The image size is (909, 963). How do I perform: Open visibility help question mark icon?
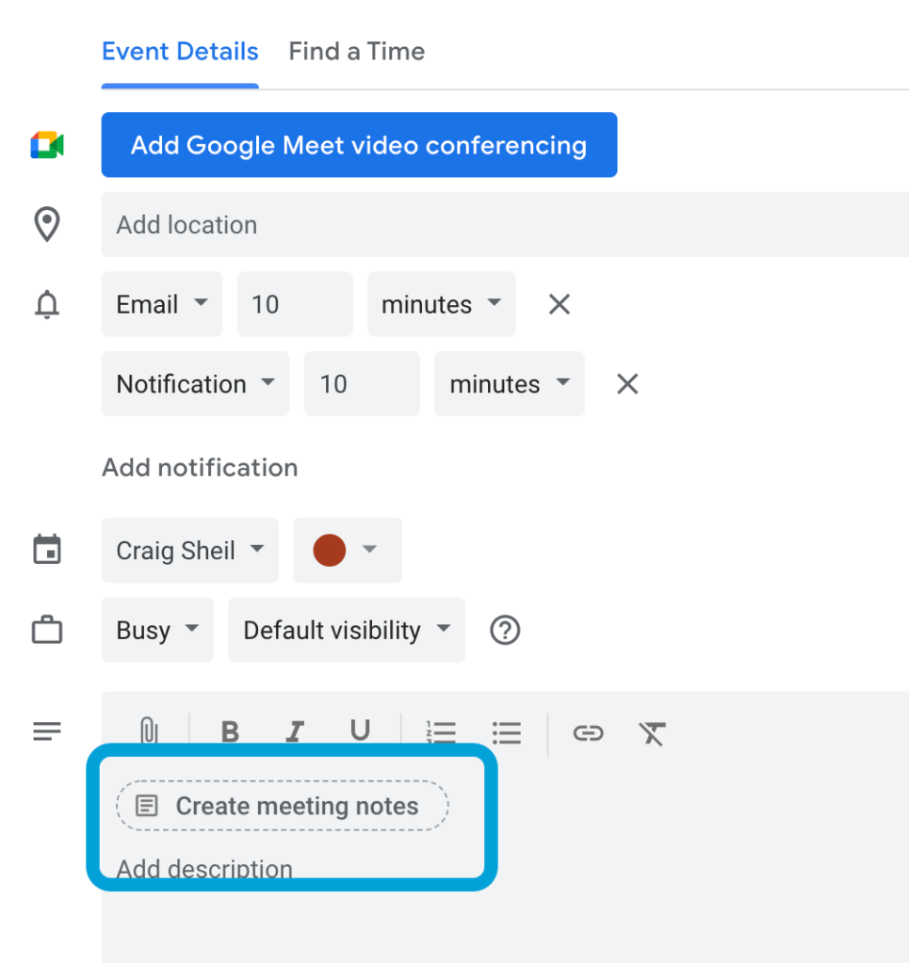(x=506, y=630)
